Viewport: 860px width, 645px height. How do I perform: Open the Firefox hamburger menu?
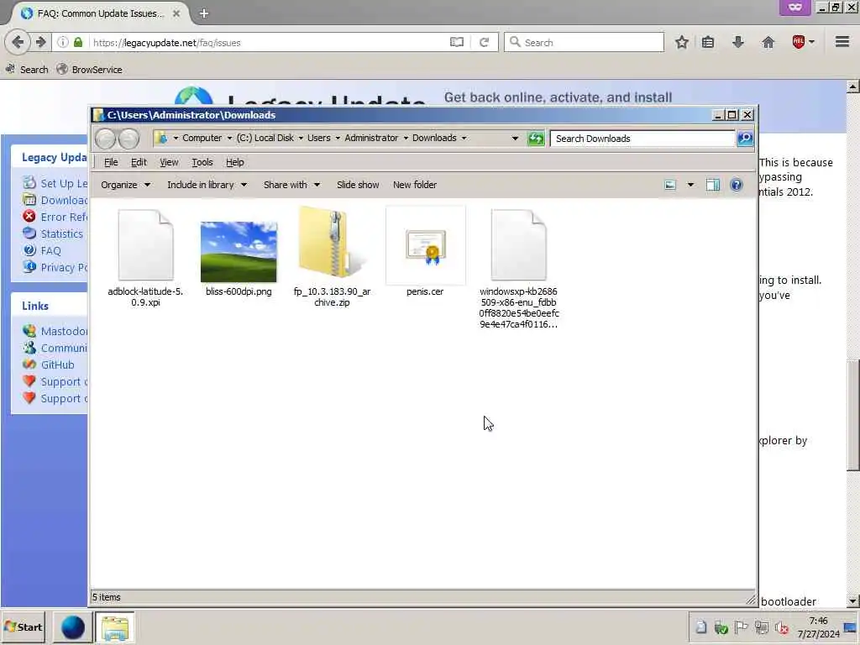pos(842,42)
